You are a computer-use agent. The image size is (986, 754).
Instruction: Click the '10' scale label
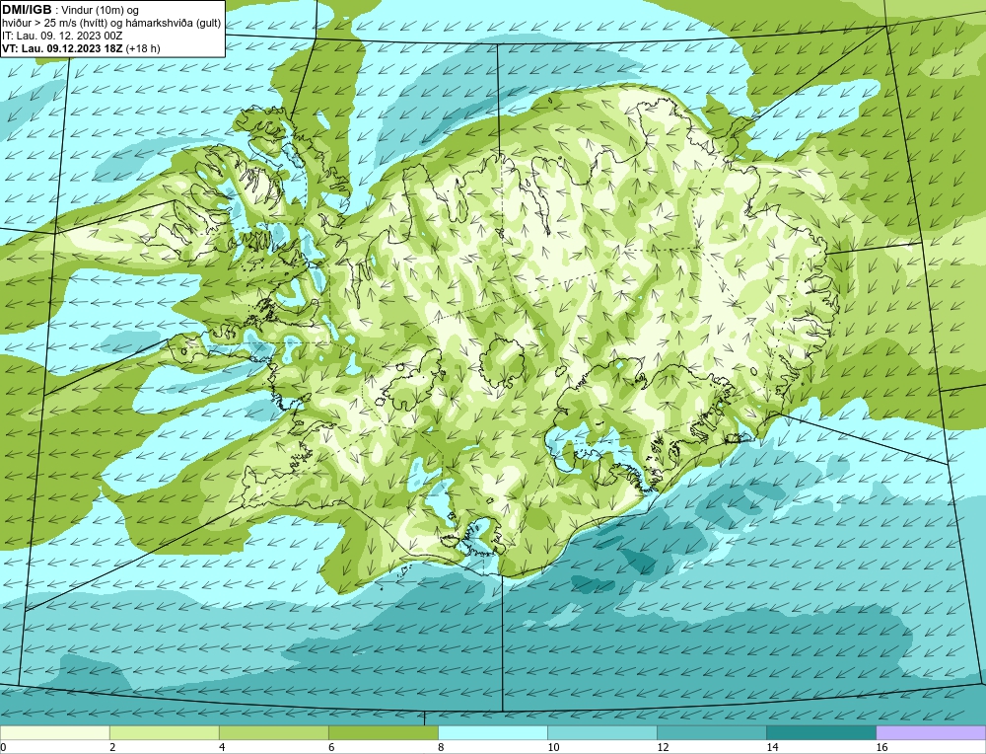pos(553,747)
